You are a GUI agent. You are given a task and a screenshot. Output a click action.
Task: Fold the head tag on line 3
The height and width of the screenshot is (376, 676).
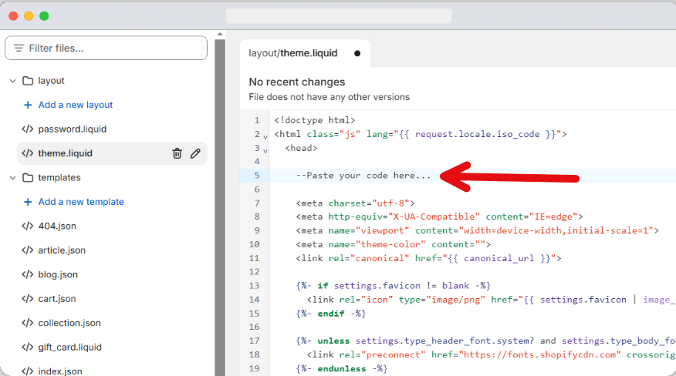pyautogui.click(x=265, y=151)
